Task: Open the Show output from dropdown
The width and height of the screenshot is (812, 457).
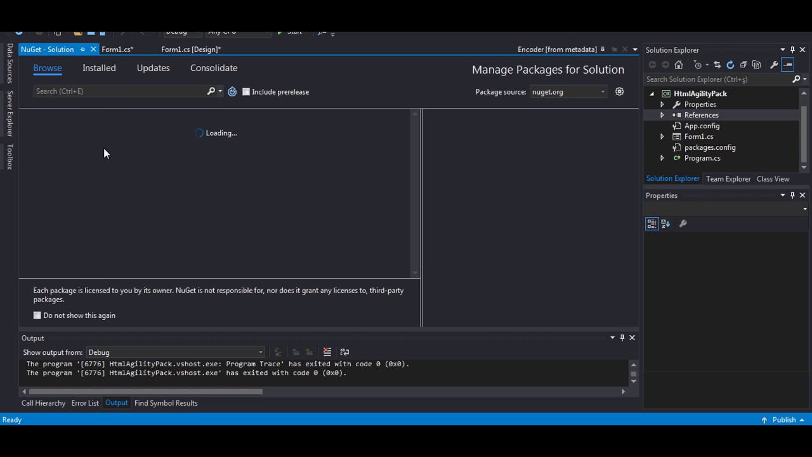Action: coord(175,352)
